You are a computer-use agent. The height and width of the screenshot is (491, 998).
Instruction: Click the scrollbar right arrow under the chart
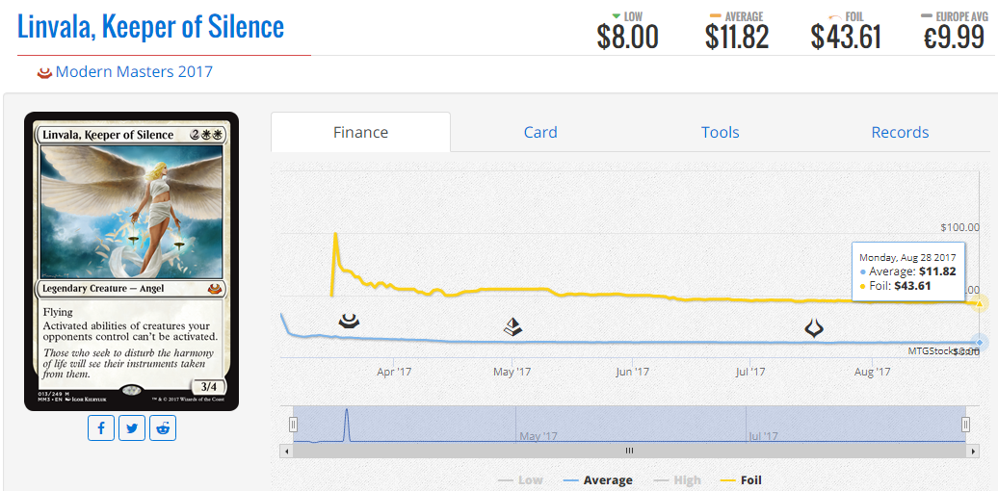973,451
